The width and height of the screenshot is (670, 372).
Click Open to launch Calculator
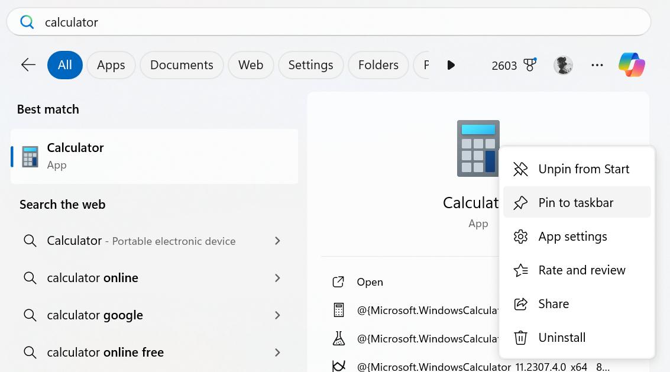[370, 282]
